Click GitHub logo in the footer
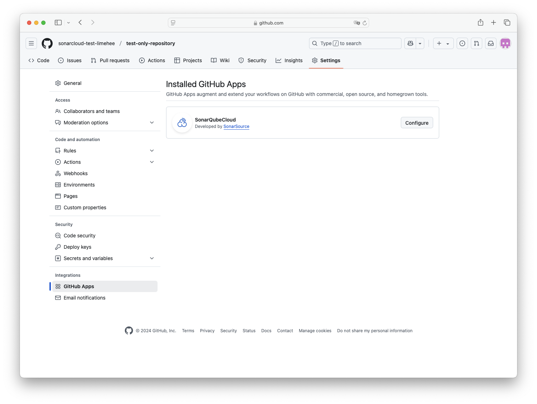Screen dimensions: 537x404 (x=129, y=330)
